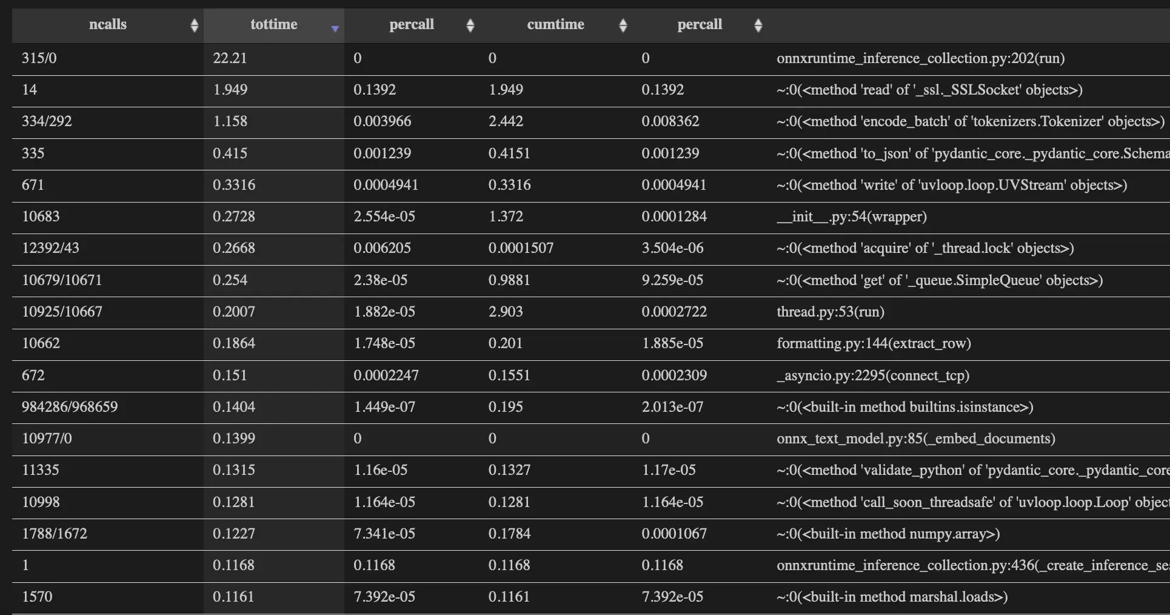Select the row for formatting.py:144(extract_row)
The image size is (1170, 615).
pos(874,343)
